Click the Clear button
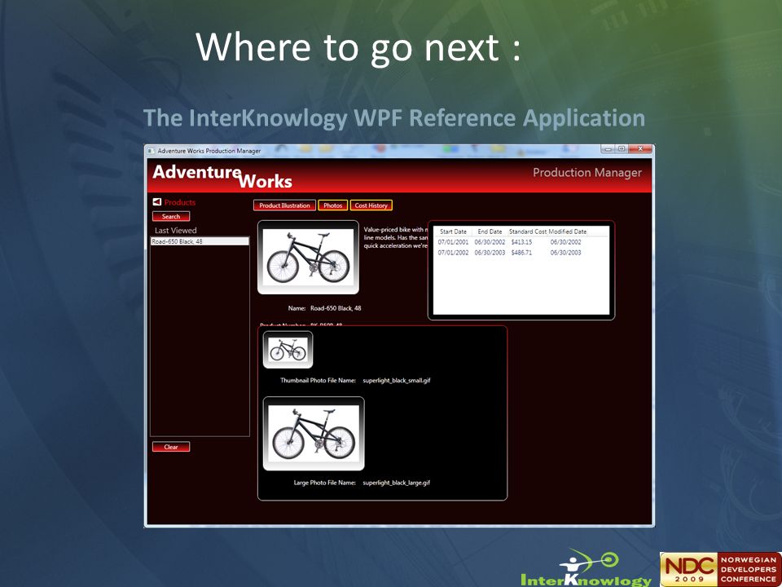The width and height of the screenshot is (782, 587). [171, 447]
